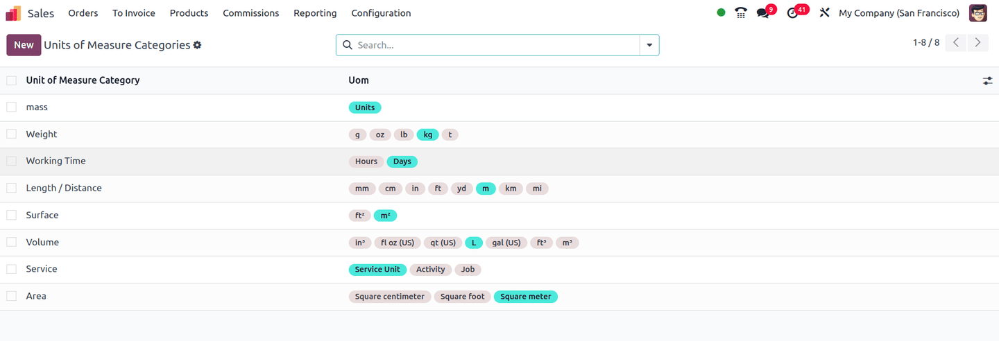The width and height of the screenshot is (999, 341).
Task: Click the gear icon beside page title
Action: coord(197,45)
